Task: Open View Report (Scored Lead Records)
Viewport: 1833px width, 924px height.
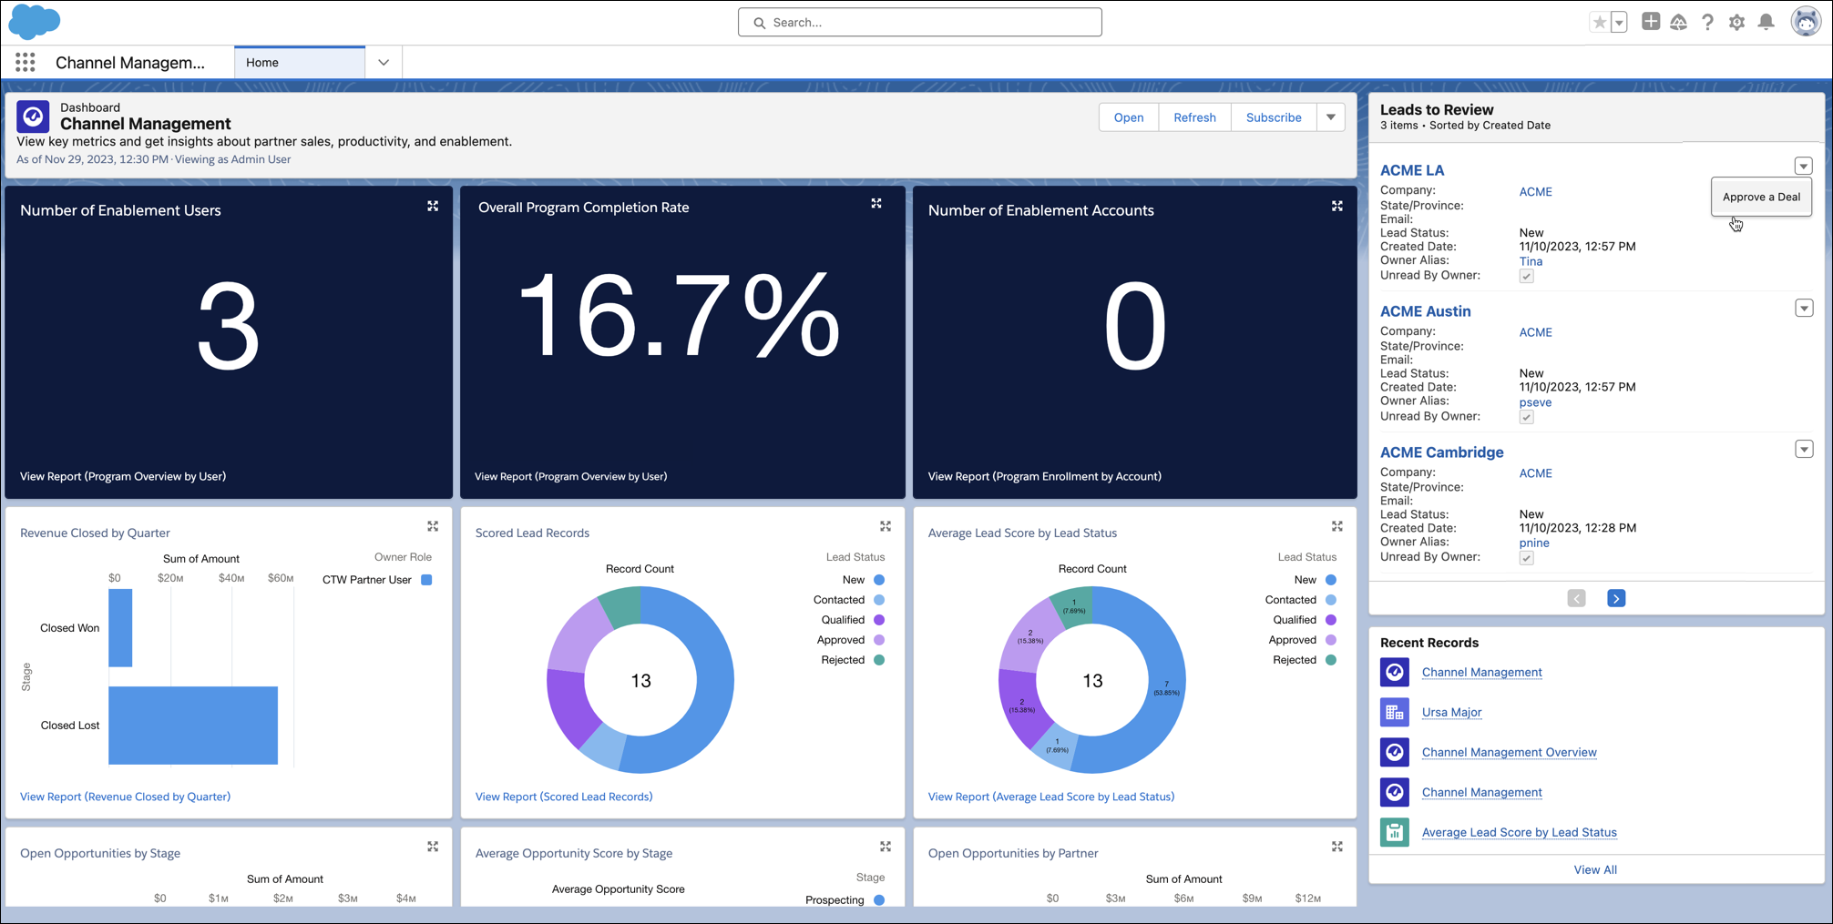Action: pos(564,797)
